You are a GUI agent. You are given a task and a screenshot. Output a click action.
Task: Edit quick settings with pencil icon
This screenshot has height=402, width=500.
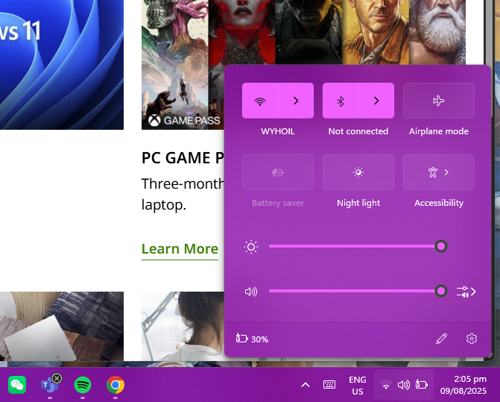tap(441, 339)
